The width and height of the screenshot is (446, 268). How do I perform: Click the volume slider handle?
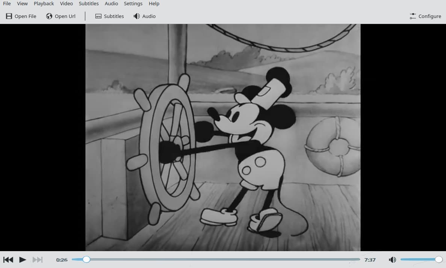click(x=438, y=259)
